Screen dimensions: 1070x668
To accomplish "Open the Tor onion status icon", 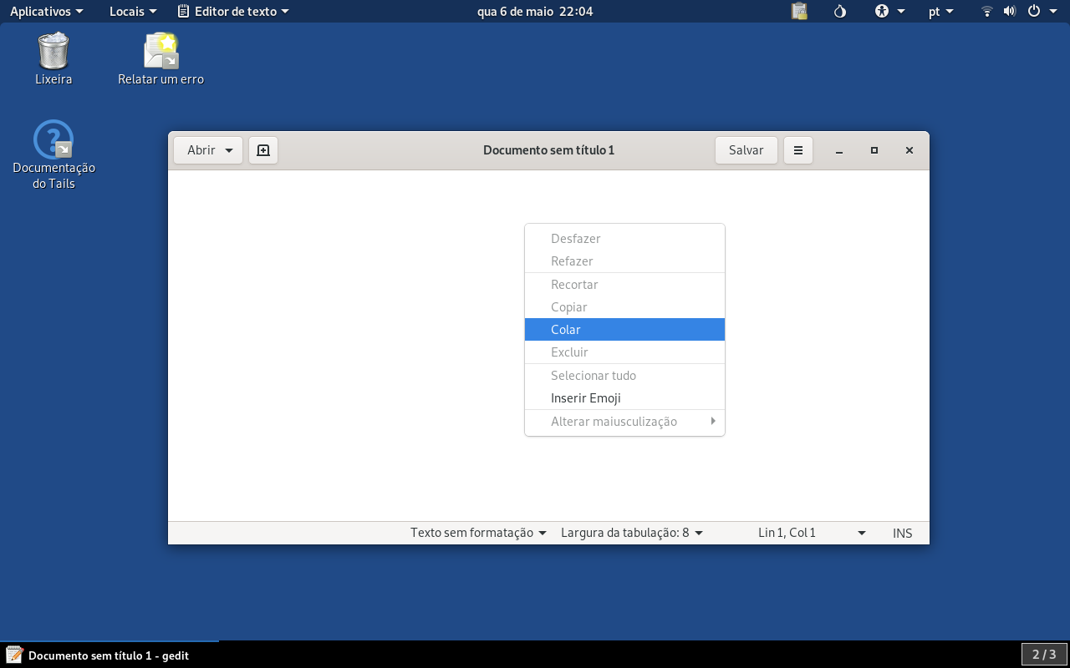I will (841, 12).
